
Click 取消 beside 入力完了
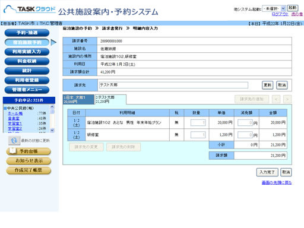tap(286, 172)
